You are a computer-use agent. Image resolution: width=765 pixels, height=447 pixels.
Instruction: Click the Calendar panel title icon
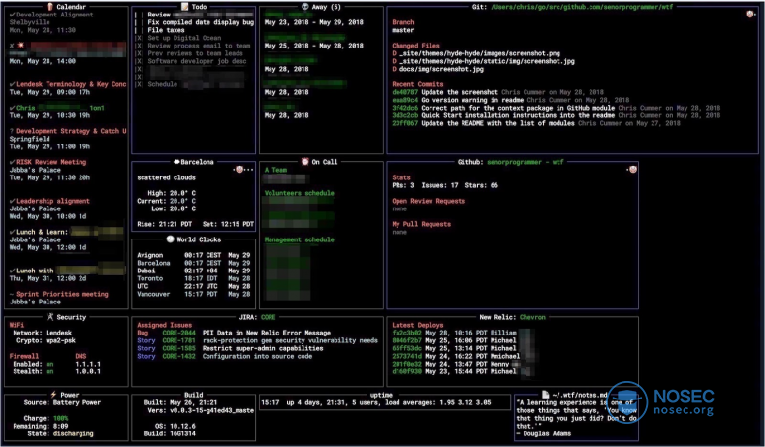click(49, 7)
